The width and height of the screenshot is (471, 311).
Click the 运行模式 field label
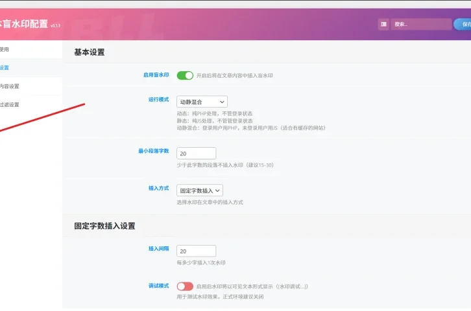158,100
